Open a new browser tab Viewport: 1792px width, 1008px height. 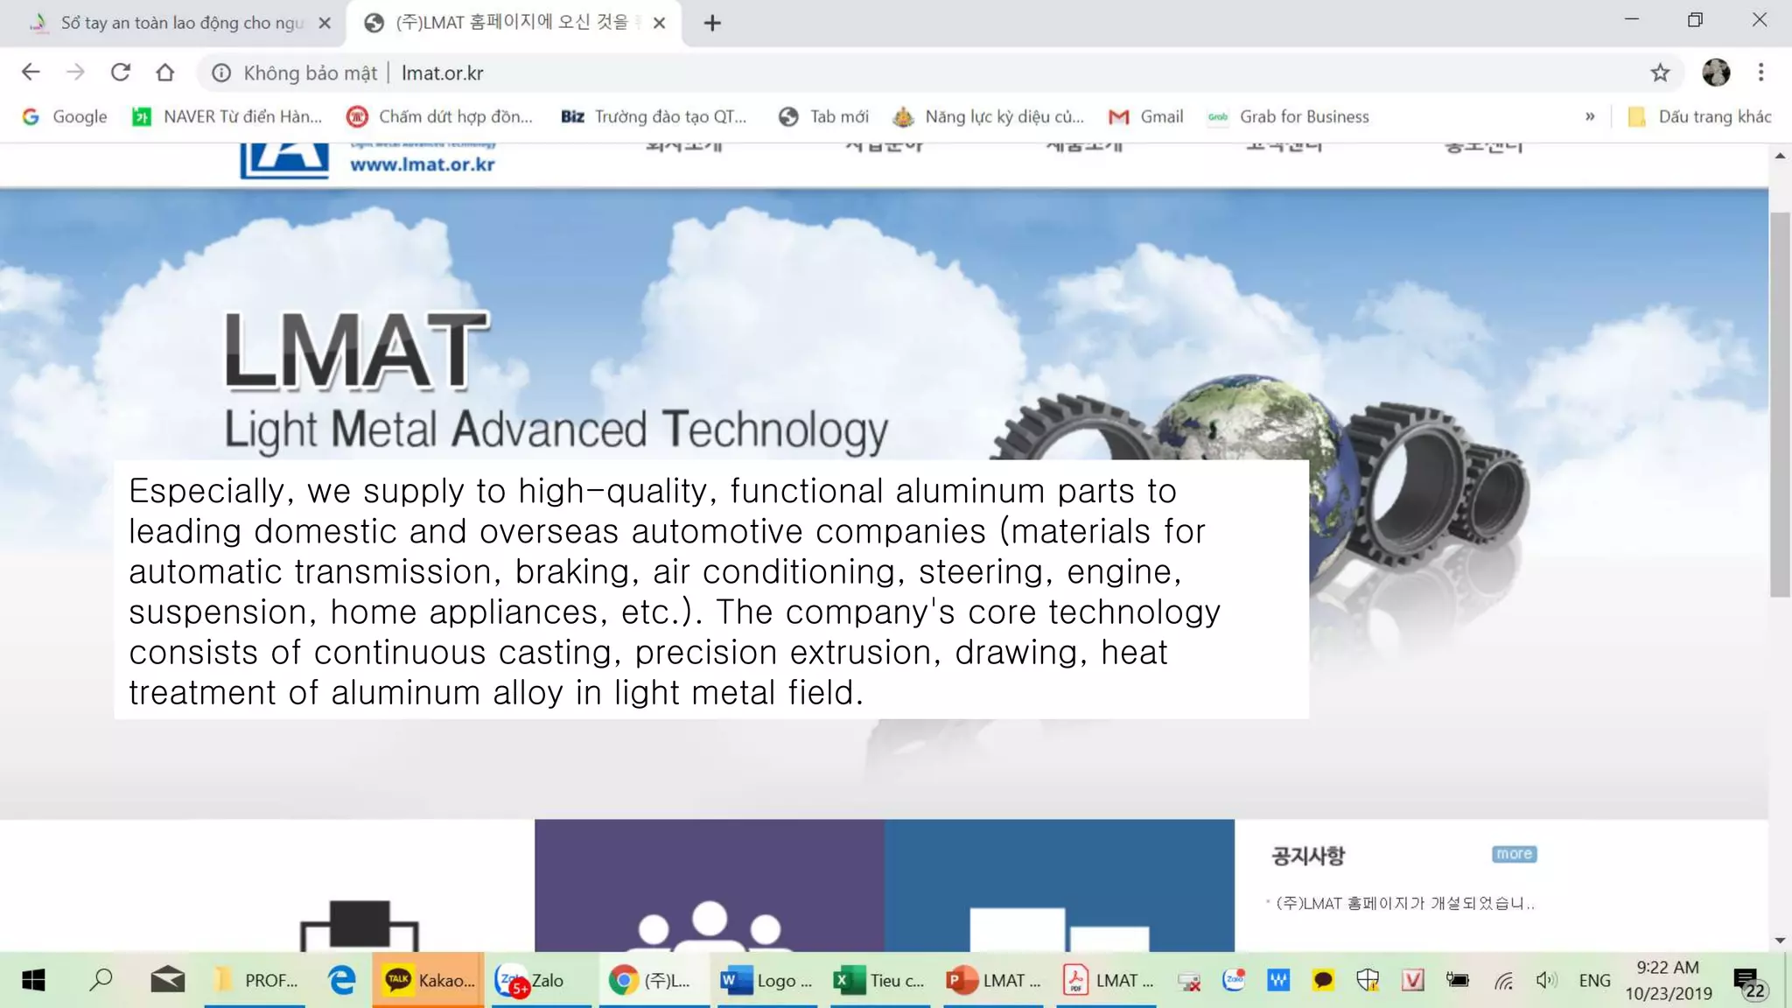coord(712,23)
